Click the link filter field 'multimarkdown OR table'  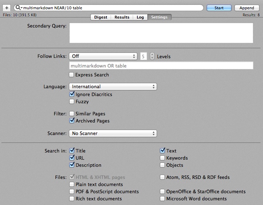click(x=161, y=66)
